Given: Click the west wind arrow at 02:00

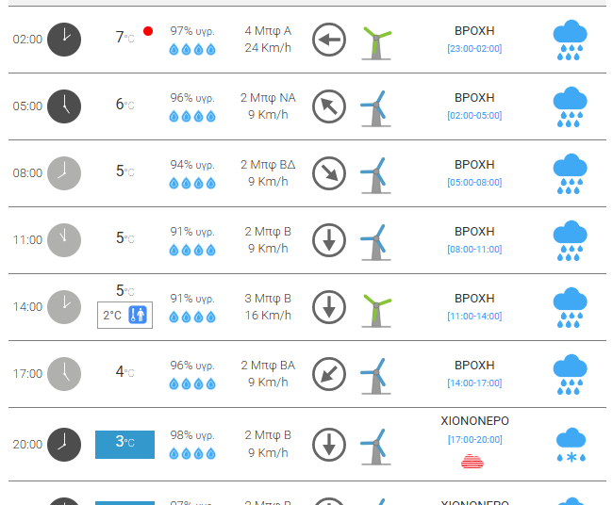Looking at the screenshot, I should 329,41.
